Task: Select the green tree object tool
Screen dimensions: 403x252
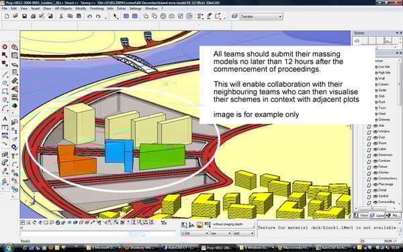Action: pos(14,106)
